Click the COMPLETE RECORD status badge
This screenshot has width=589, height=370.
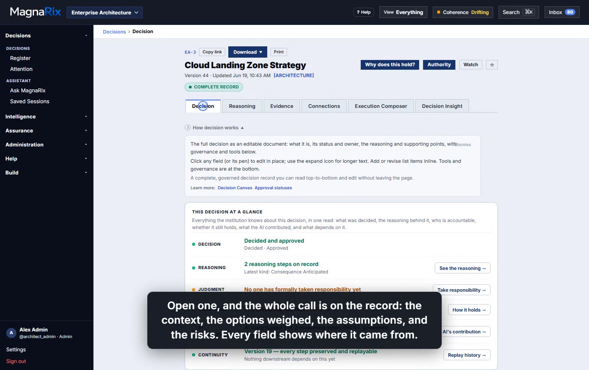tap(214, 87)
